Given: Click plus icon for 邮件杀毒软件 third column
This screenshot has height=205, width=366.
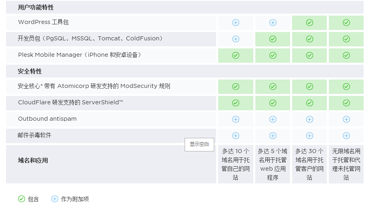Looking at the screenshot, I should (310, 135).
